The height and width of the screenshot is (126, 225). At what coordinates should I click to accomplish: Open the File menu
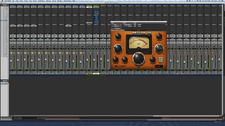13,1
